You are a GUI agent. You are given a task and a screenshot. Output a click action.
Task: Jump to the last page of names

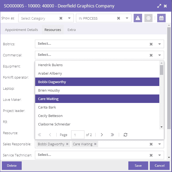(x=112, y=135)
